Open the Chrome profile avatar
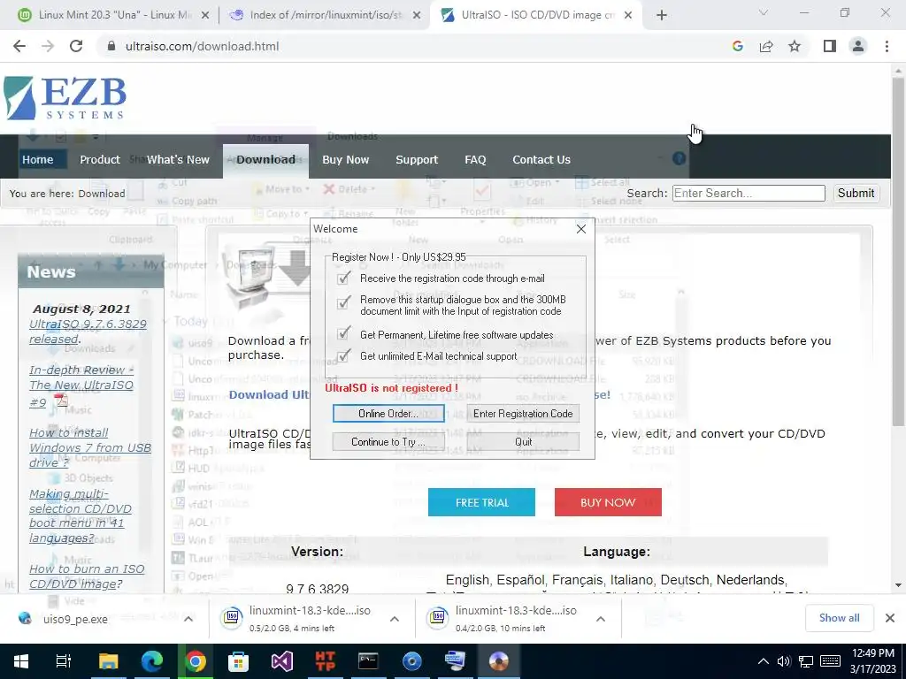The height and width of the screenshot is (679, 906). 858,46
